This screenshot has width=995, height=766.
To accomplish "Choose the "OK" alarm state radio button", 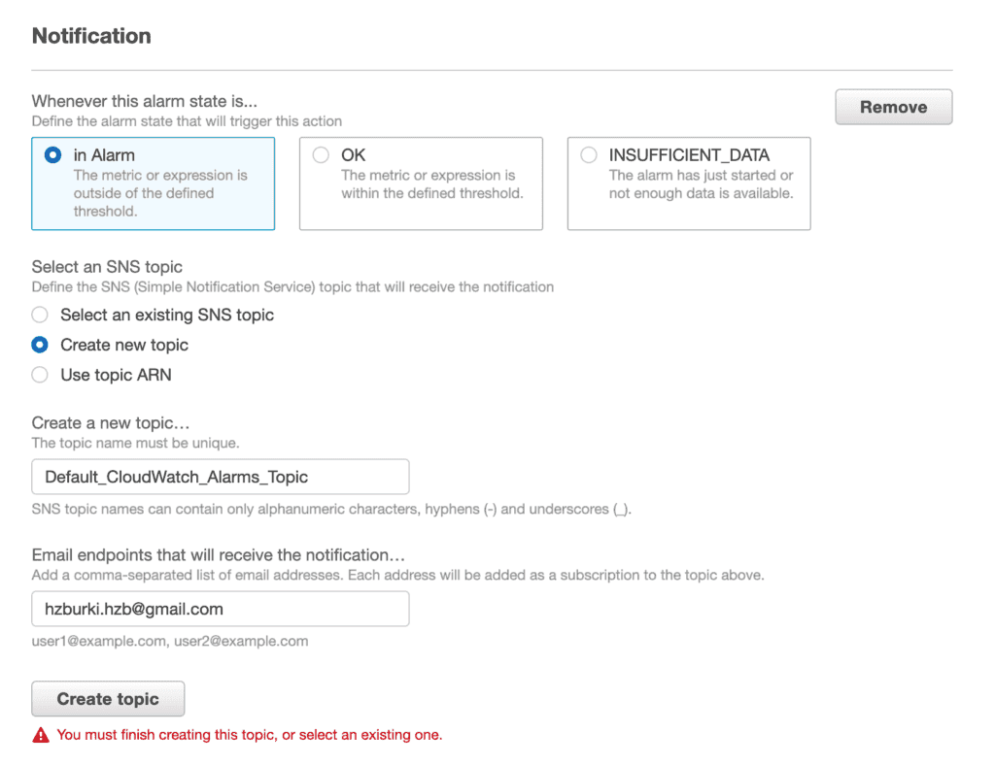I will coord(321,155).
